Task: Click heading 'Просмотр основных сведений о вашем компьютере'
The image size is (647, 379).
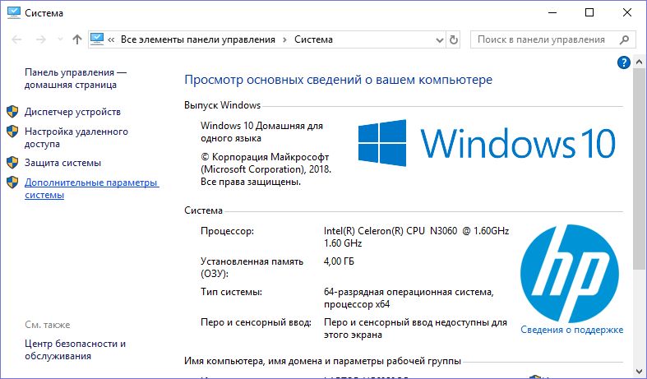Action: 339,80
